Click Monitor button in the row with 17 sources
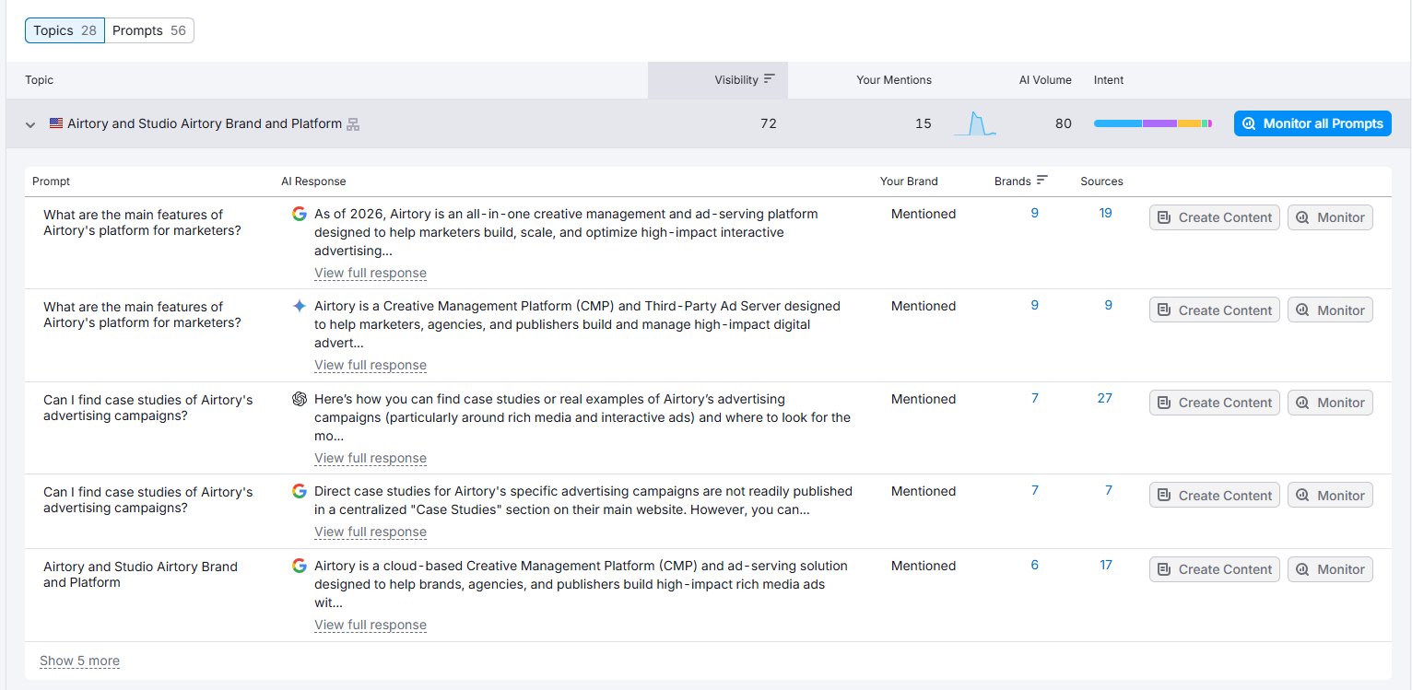Image resolution: width=1412 pixels, height=690 pixels. tap(1330, 569)
